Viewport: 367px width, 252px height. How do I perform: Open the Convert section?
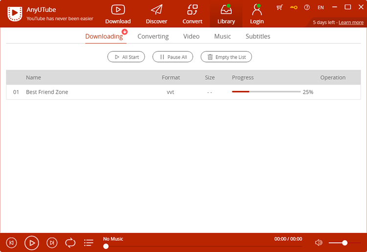192,15
